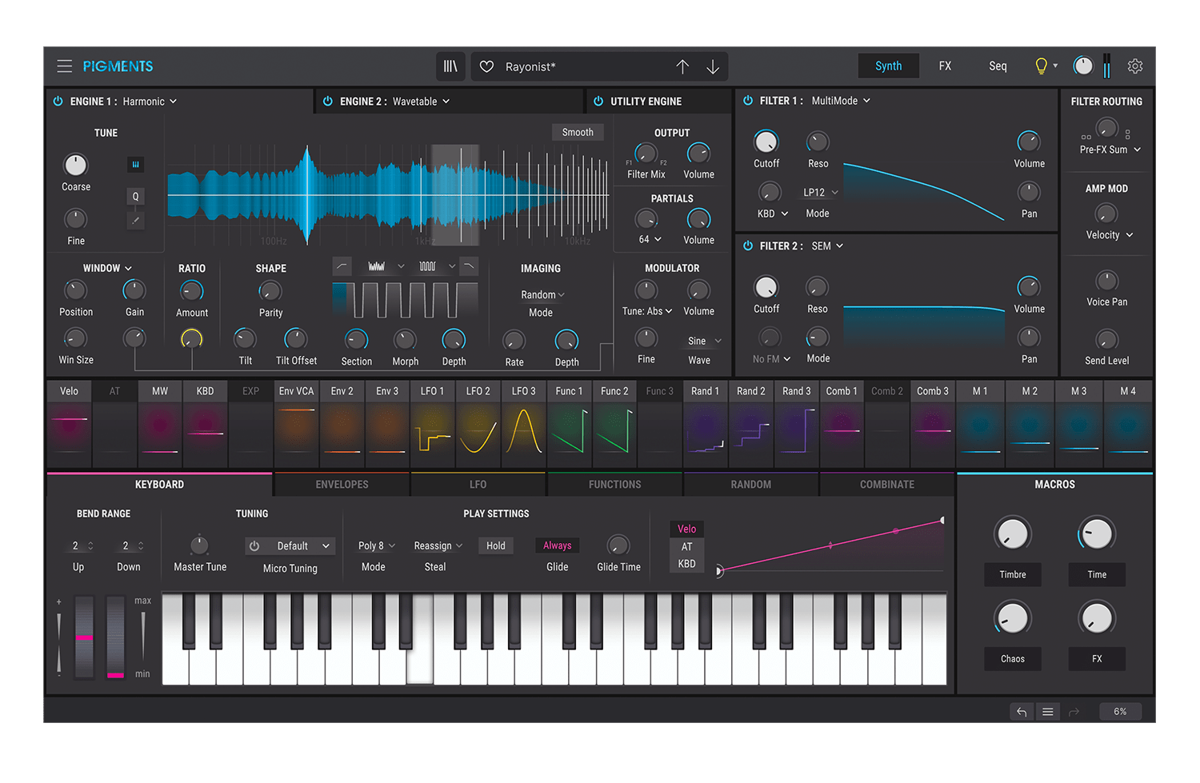Select the LFO 3 modulation source slot
Image resolution: width=1200 pixels, height=783 pixels.
coord(524,391)
